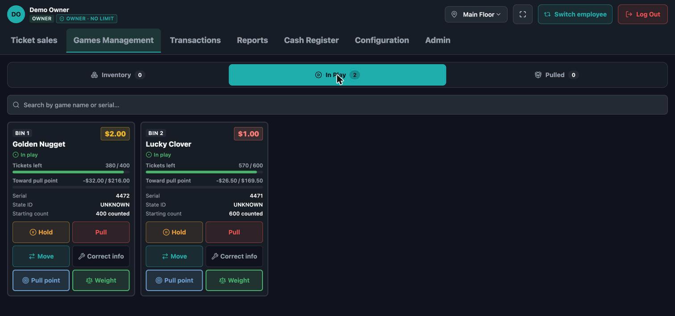The height and width of the screenshot is (316, 675).
Task: Open the Ticket sales tab
Action: (34, 40)
